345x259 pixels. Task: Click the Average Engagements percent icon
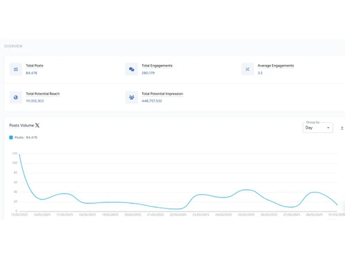click(x=248, y=69)
